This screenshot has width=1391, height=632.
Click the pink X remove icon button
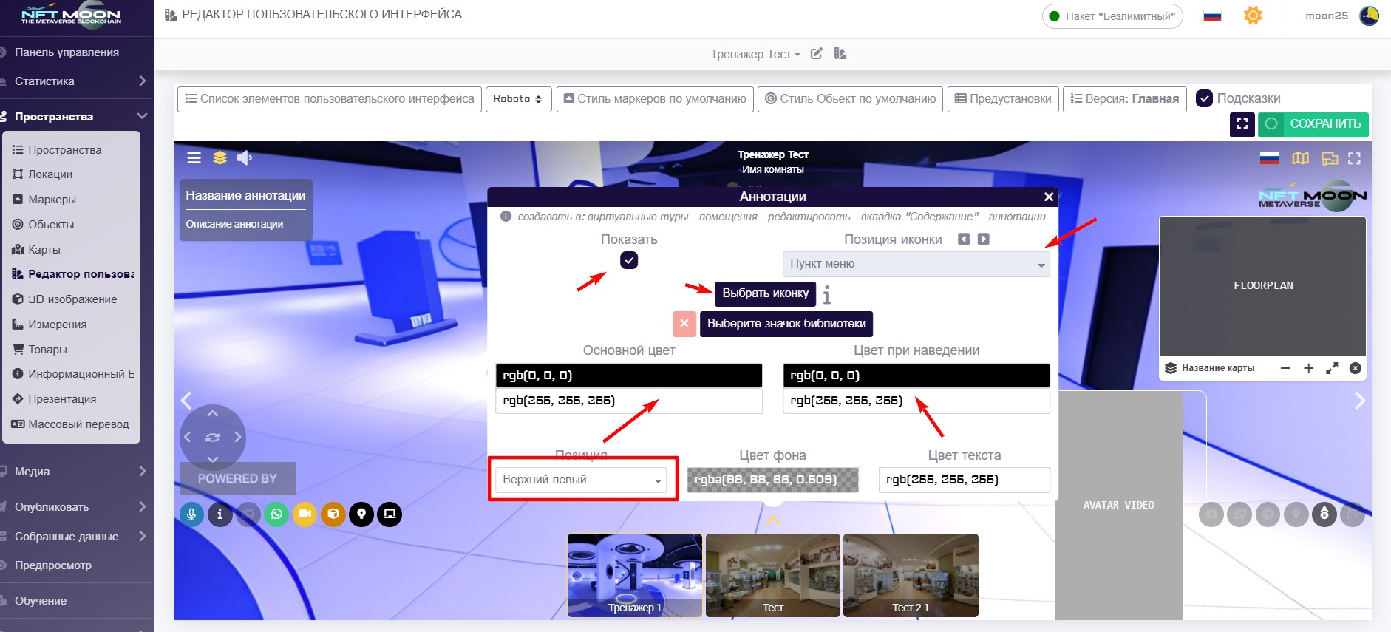[x=684, y=324]
